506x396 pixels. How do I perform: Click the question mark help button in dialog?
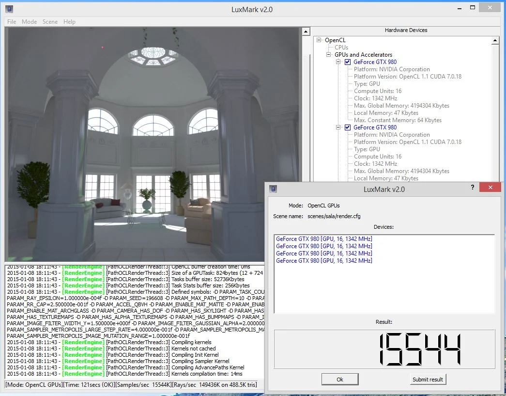473,188
